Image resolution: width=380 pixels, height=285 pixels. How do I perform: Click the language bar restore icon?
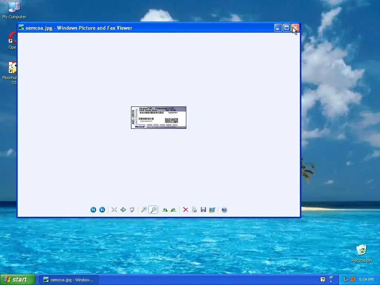pyautogui.click(x=331, y=277)
